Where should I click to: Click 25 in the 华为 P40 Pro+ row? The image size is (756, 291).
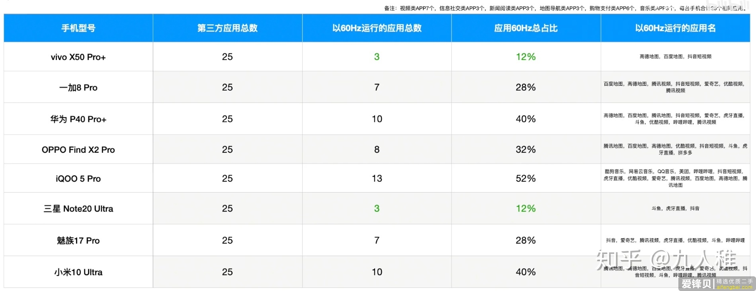[227, 119]
